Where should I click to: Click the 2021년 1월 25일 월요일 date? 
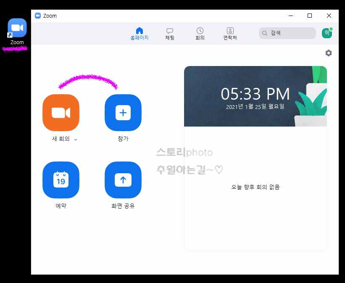click(255, 106)
